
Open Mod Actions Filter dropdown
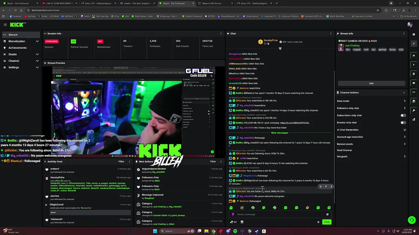(213, 161)
